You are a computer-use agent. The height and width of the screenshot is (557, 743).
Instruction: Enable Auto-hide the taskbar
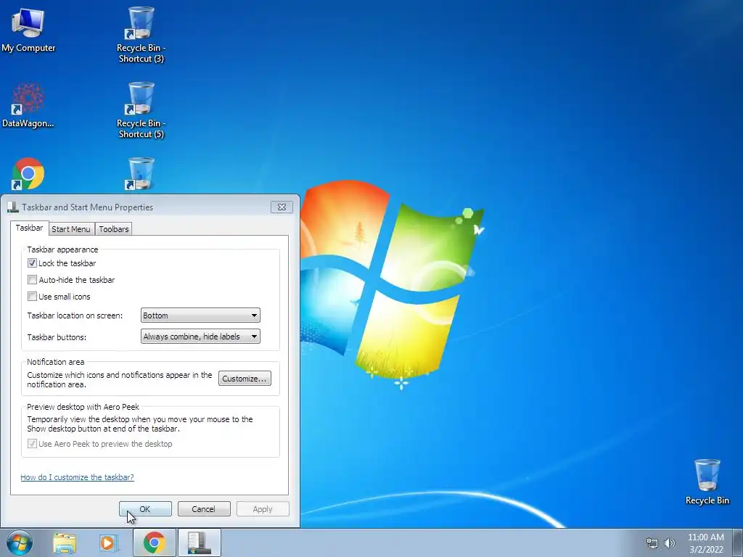pyautogui.click(x=32, y=279)
